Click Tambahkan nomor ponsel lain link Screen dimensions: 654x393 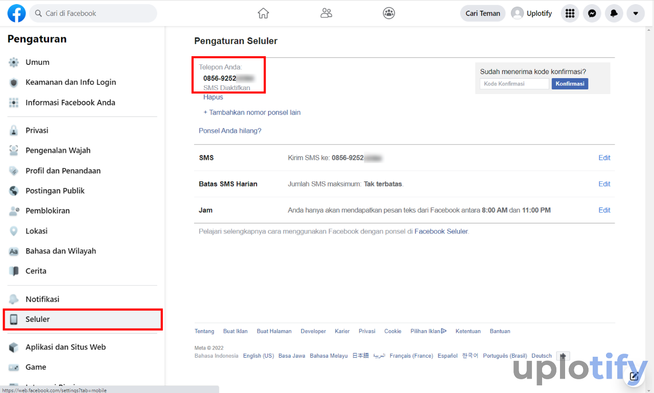tap(252, 112)
